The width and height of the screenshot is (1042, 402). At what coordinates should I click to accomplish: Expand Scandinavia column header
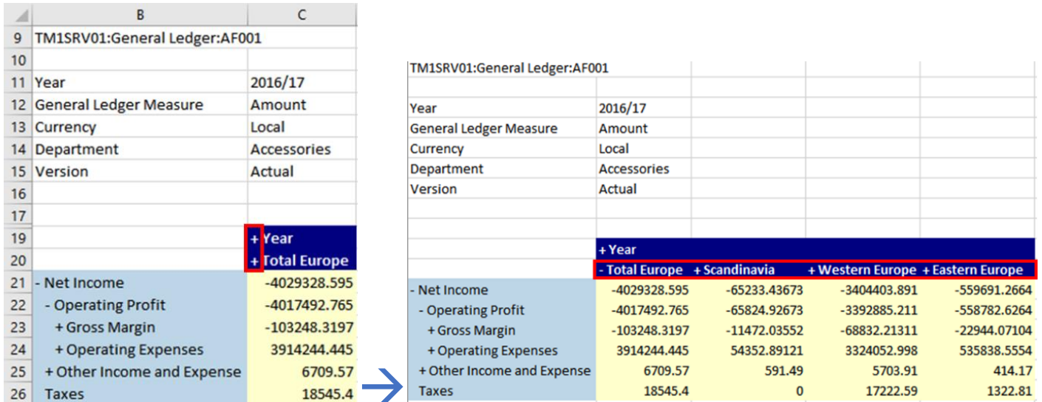(x=697, y=270)
